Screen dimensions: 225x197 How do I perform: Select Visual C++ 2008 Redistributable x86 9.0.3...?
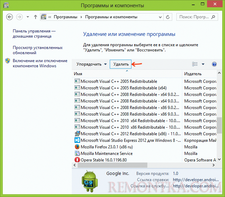point(130,114)
